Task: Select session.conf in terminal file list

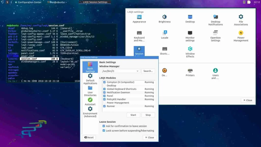Action: click(x=39, y=59)
